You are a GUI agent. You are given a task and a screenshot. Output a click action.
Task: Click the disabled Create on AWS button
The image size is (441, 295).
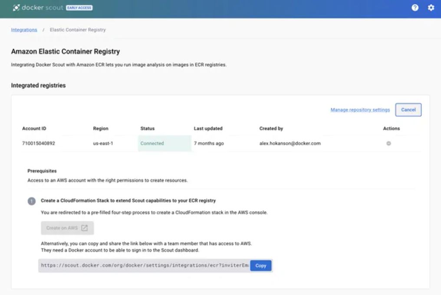point(67,228)
